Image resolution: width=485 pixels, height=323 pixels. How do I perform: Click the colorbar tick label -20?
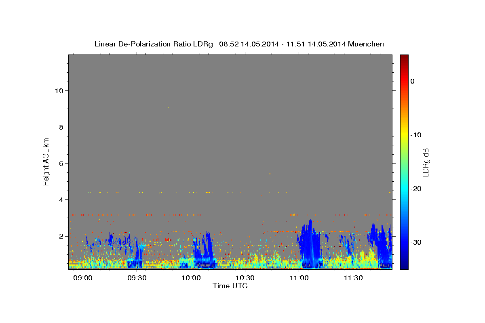(416, 189)
